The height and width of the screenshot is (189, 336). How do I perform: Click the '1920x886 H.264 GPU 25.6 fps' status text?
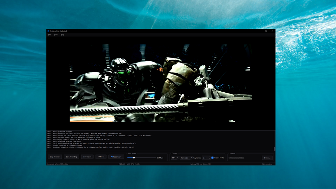[129, 164]
